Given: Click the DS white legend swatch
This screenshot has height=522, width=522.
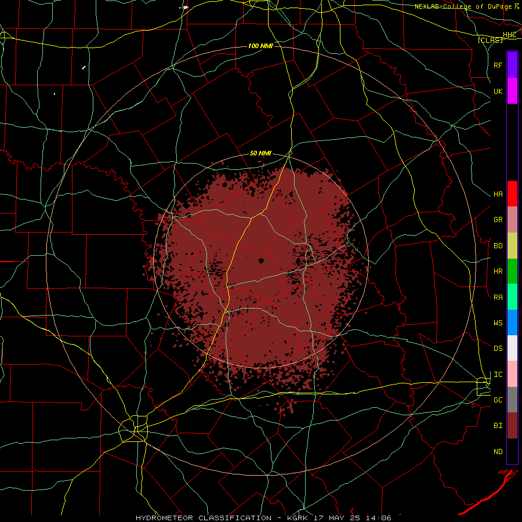Looking at the screenshot, I should tap(512, 348).
